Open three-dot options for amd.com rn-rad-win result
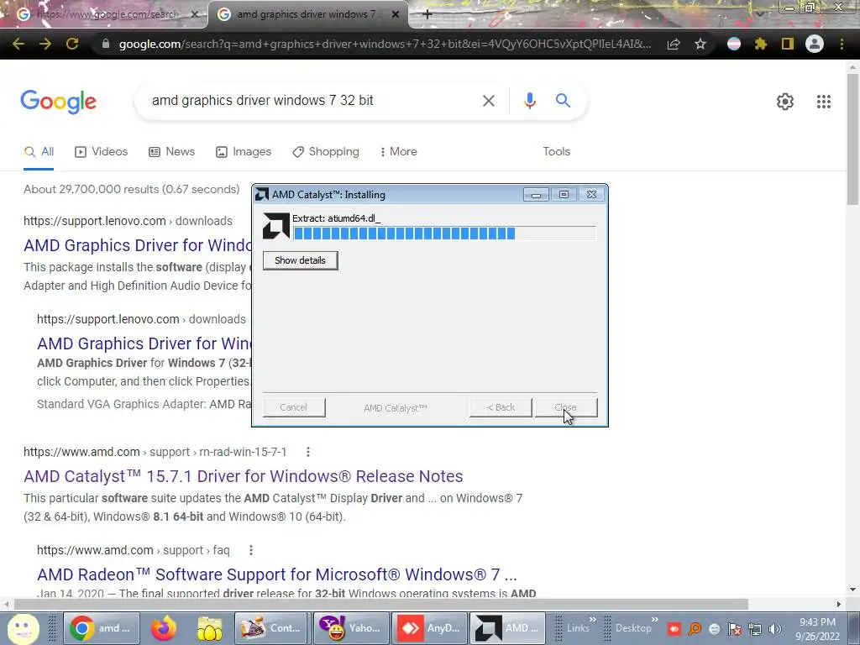 308,452
